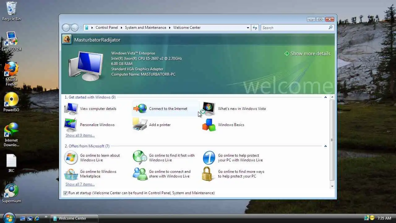Click the Windows Basics label
This screenshot has width=396, height=223.
coord(231,125)
